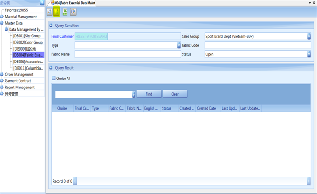
Task: Click the Fabric Code input field
Action: 258,45
